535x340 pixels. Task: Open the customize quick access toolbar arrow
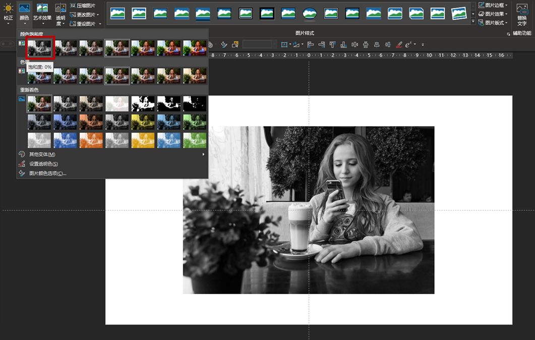pos(423,44)
